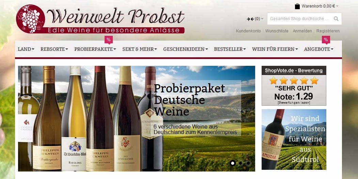Click the Registrieren link
This screenshot has height=179, width=358.
coord(328,31)
